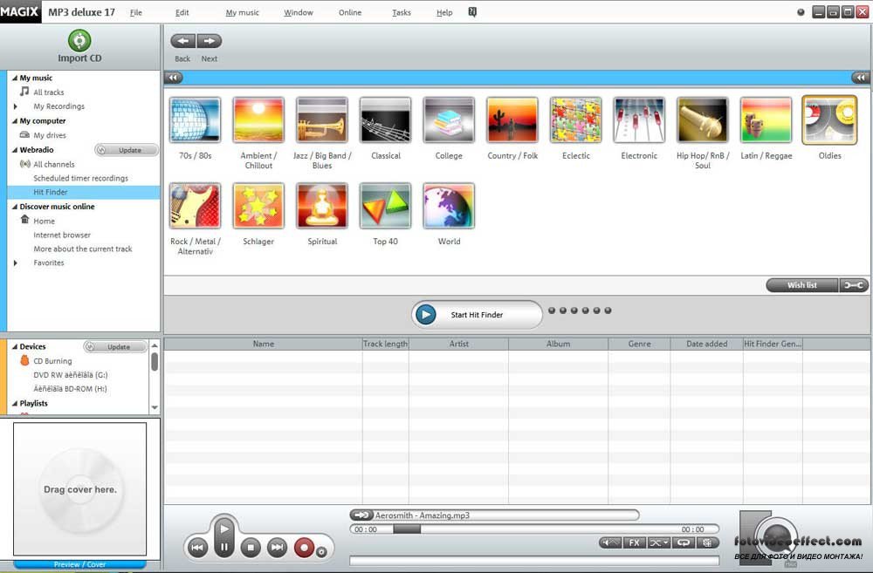Pause playback with the pause button
The width and height of the screenshot is (873, 573).
coord(223,548)
